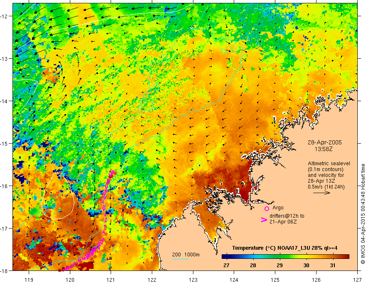Click the 31 colorbar tick label
Image resolution: width=366 pixels, height=283 pixels.
333,265
